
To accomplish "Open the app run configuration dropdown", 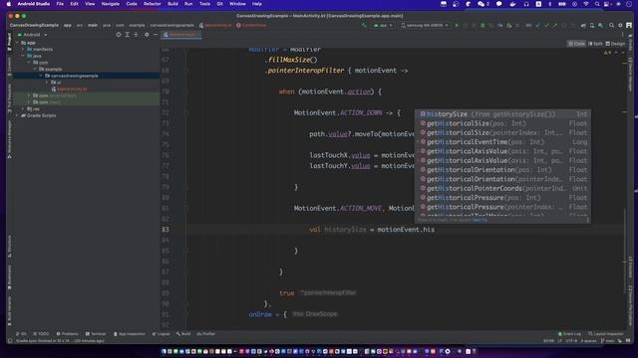I will point(383,25).
